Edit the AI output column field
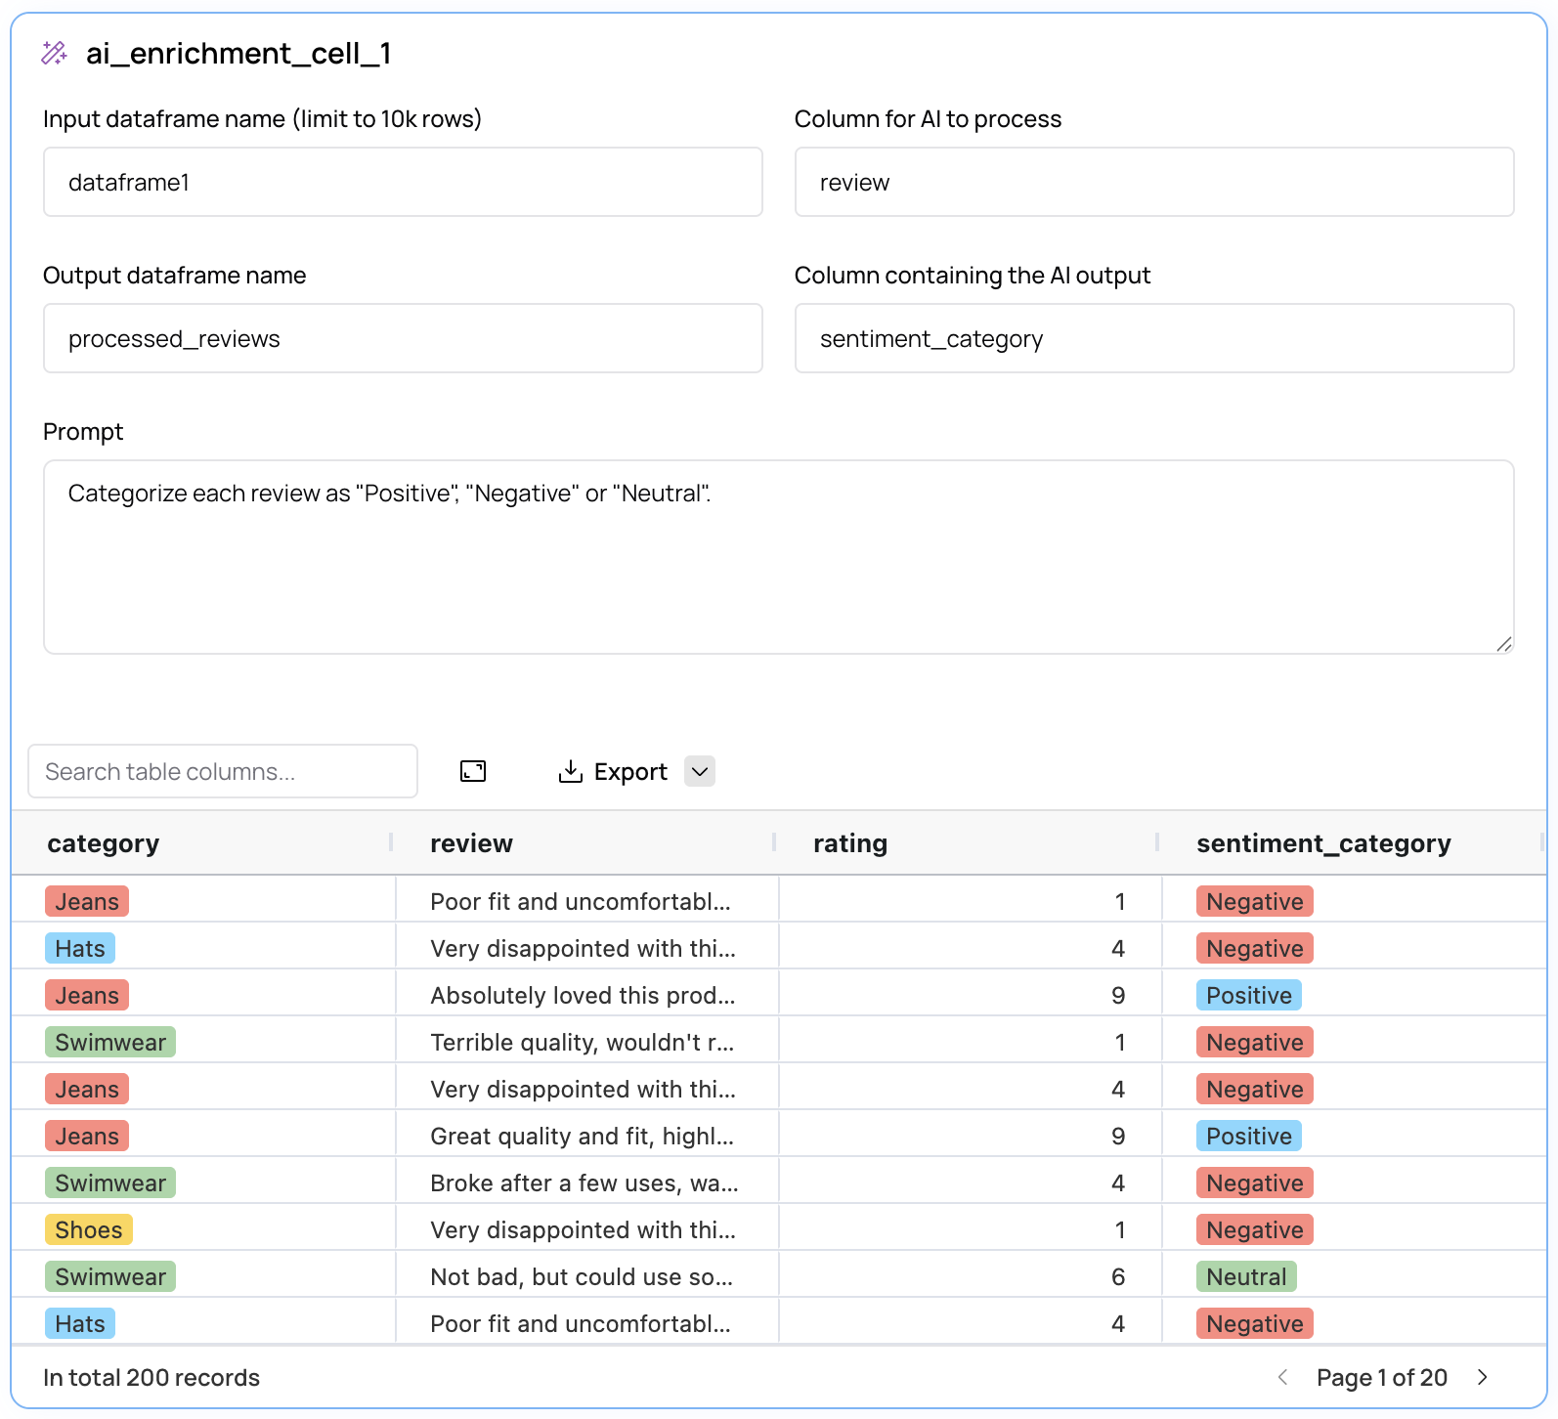Viewport: 1558px width, 1419px height. [x=1154, y=338]
